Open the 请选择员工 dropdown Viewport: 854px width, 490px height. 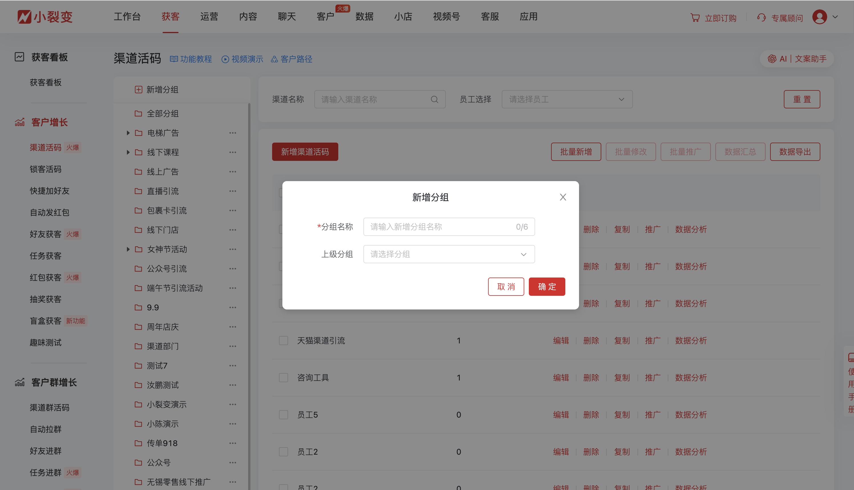567,99
